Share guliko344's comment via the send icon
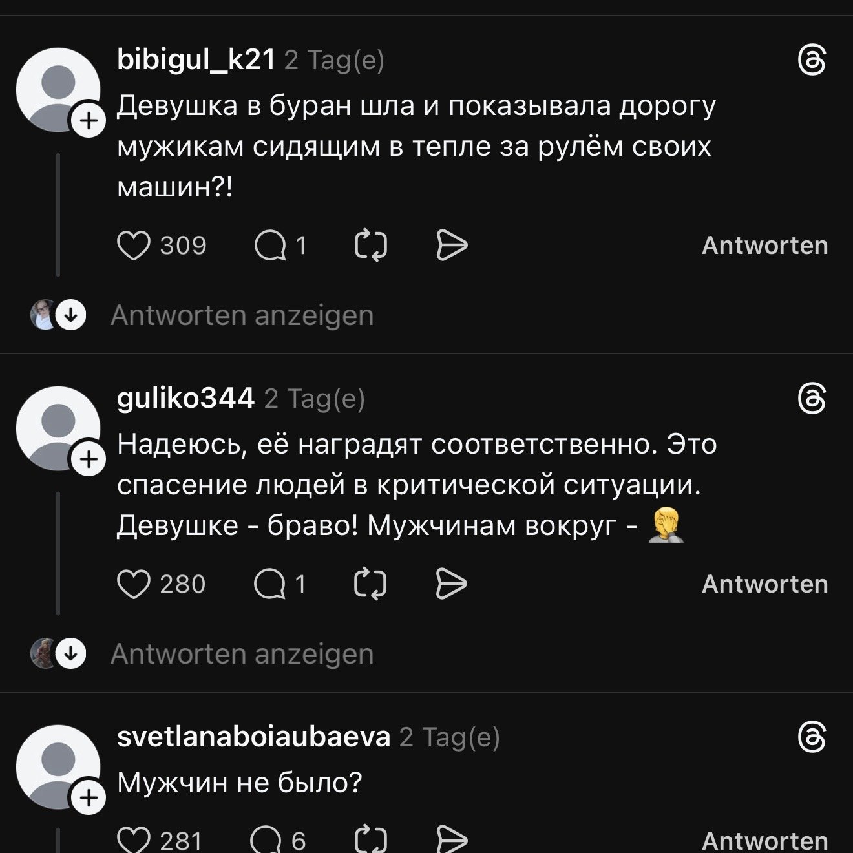This screenshot has width=853, height=853. tap(452, 585)
